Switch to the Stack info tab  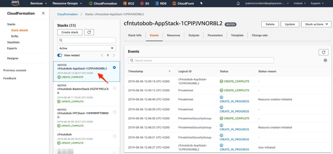pos(135,35)
